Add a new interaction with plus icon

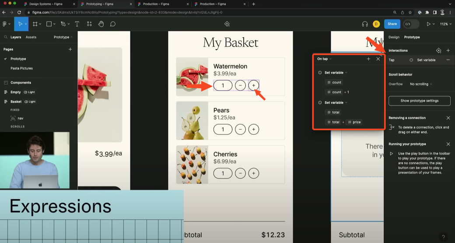pos(448,51)
